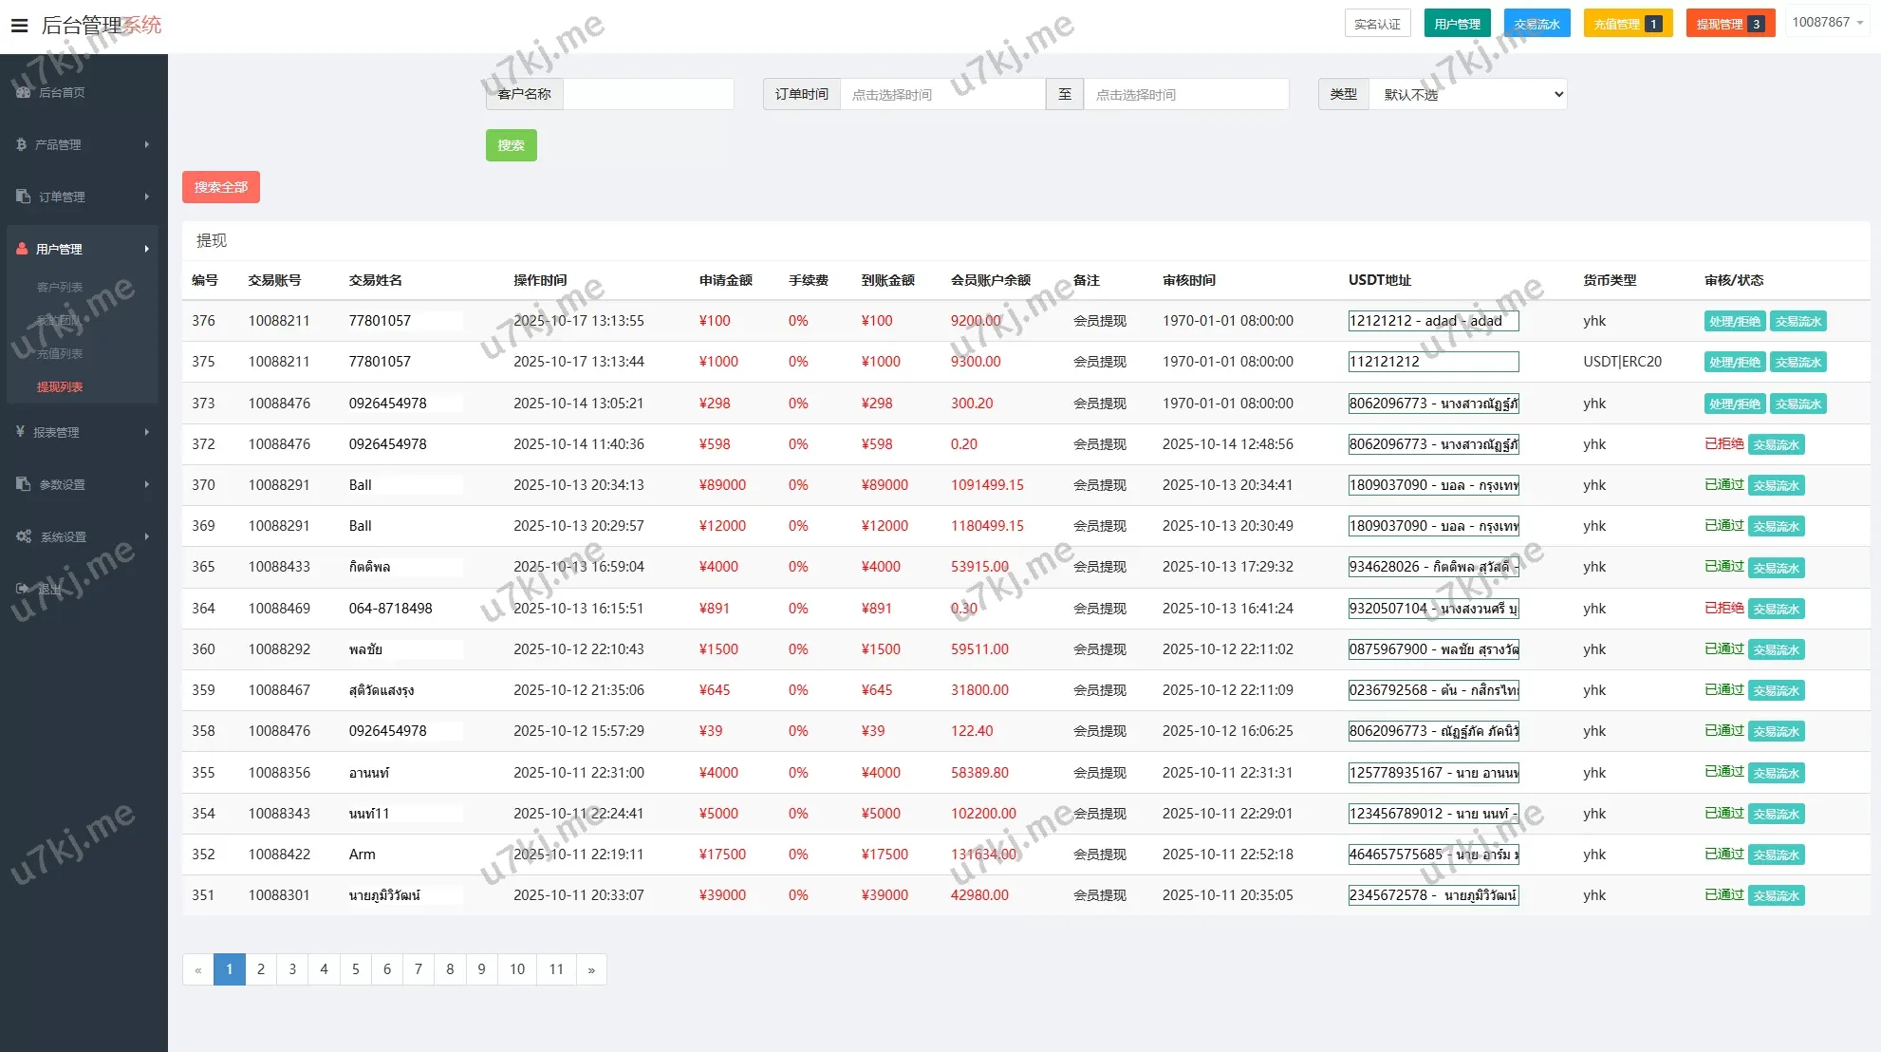This screenshot has width=1881, height=1052.
Task: Select 客户列表 in user submenu
Action: click(60, 287)
